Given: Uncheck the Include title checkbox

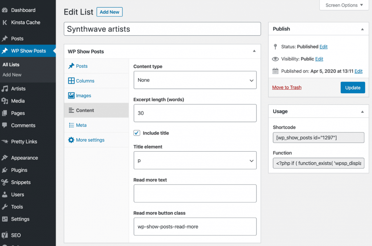Looking at the screenshot, I should point(137,133).
